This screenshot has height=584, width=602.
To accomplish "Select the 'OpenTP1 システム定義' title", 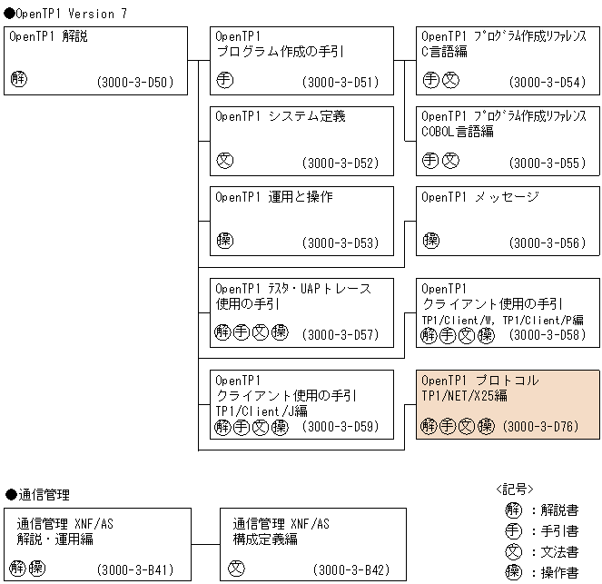I will 281,116.
